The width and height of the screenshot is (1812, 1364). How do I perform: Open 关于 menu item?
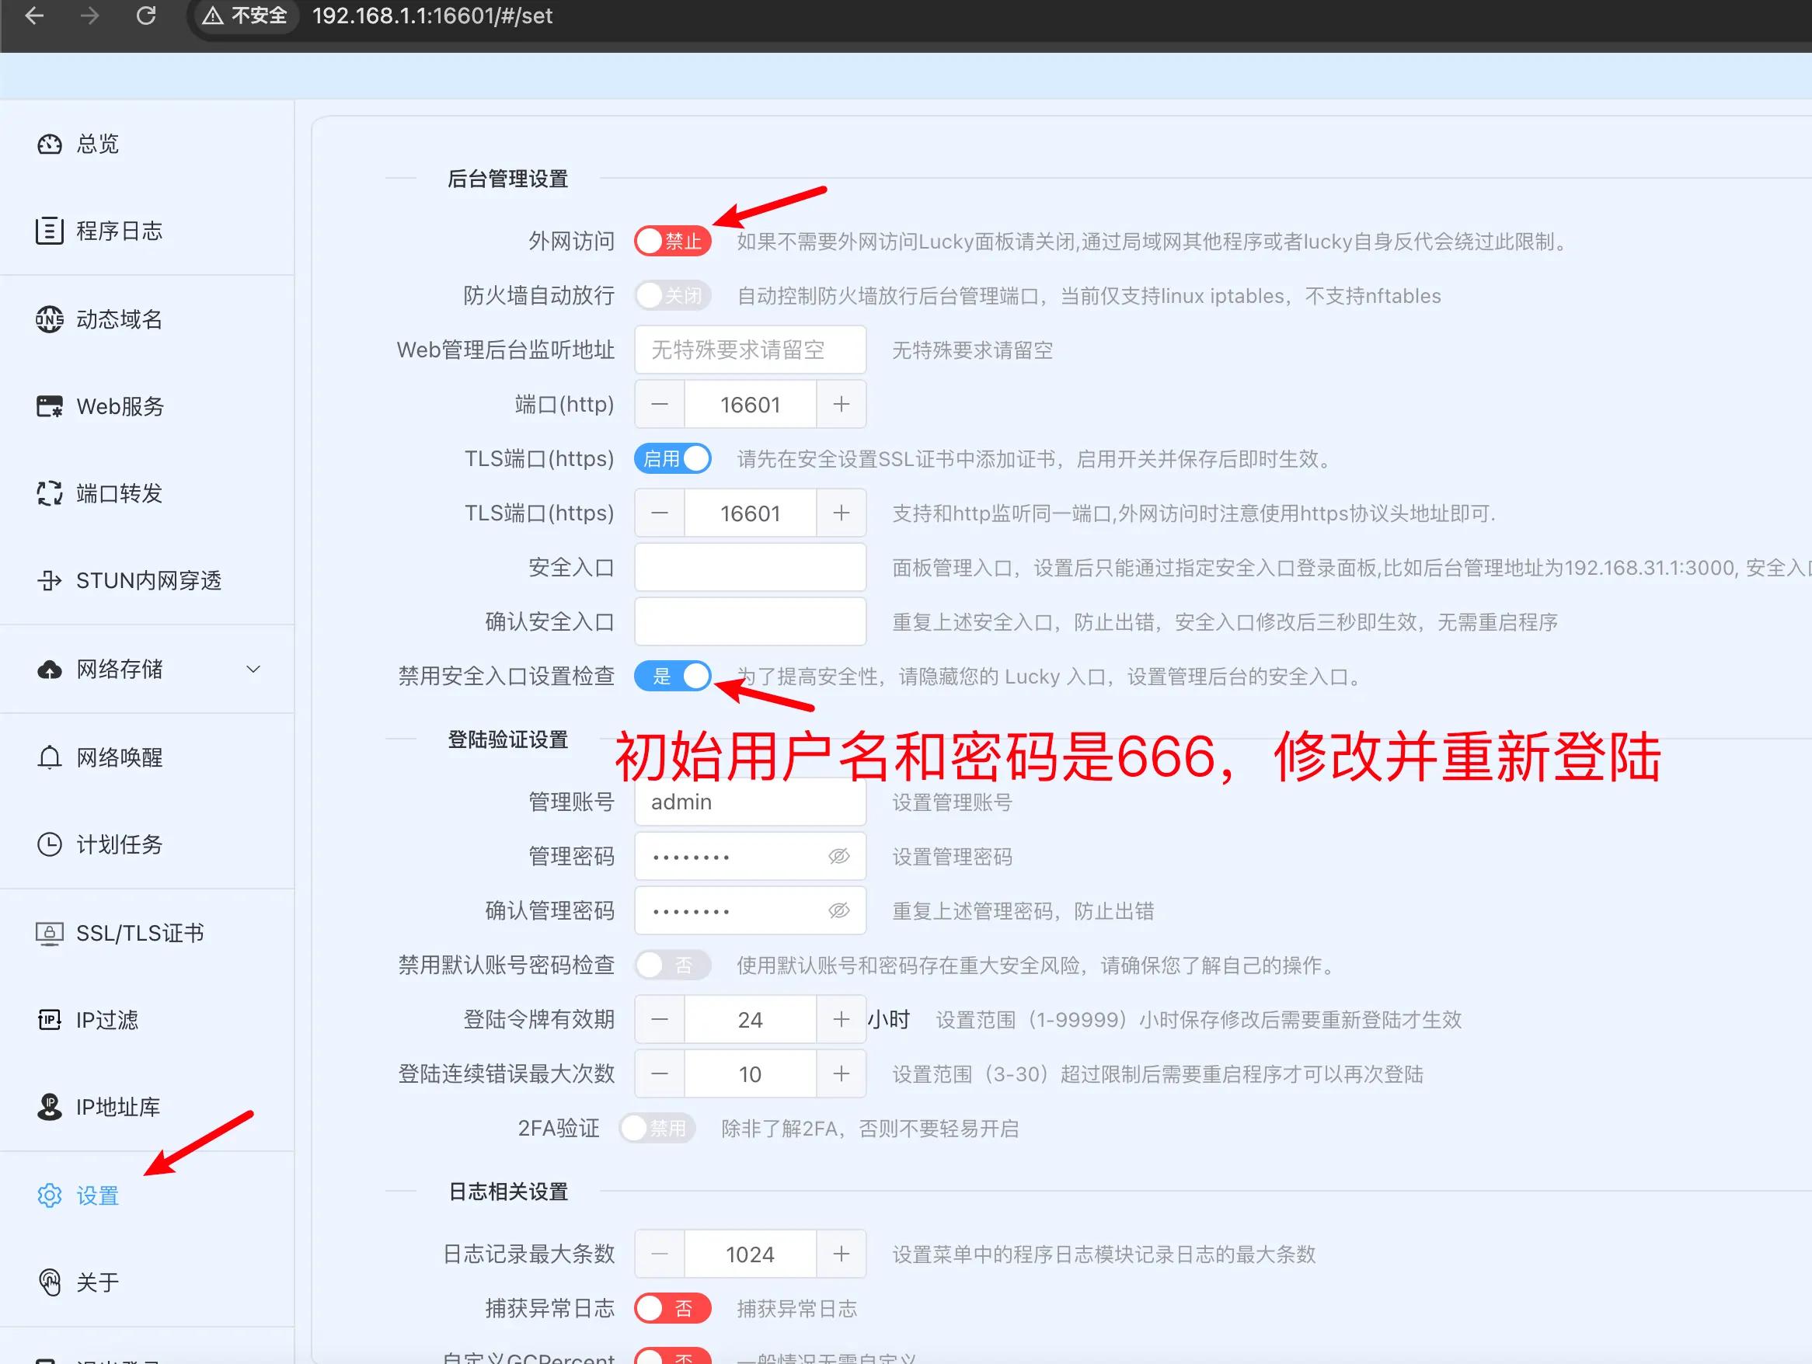[x=148, y=1282]
